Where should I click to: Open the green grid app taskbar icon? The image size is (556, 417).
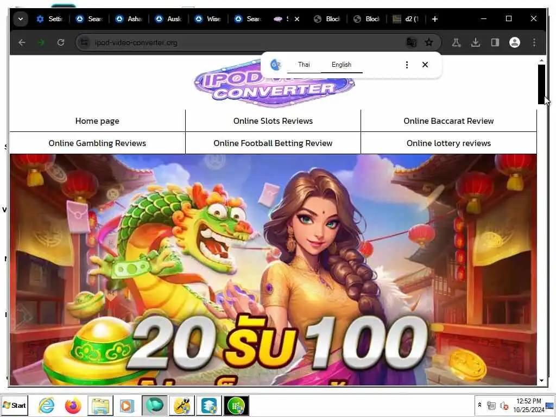236,405
